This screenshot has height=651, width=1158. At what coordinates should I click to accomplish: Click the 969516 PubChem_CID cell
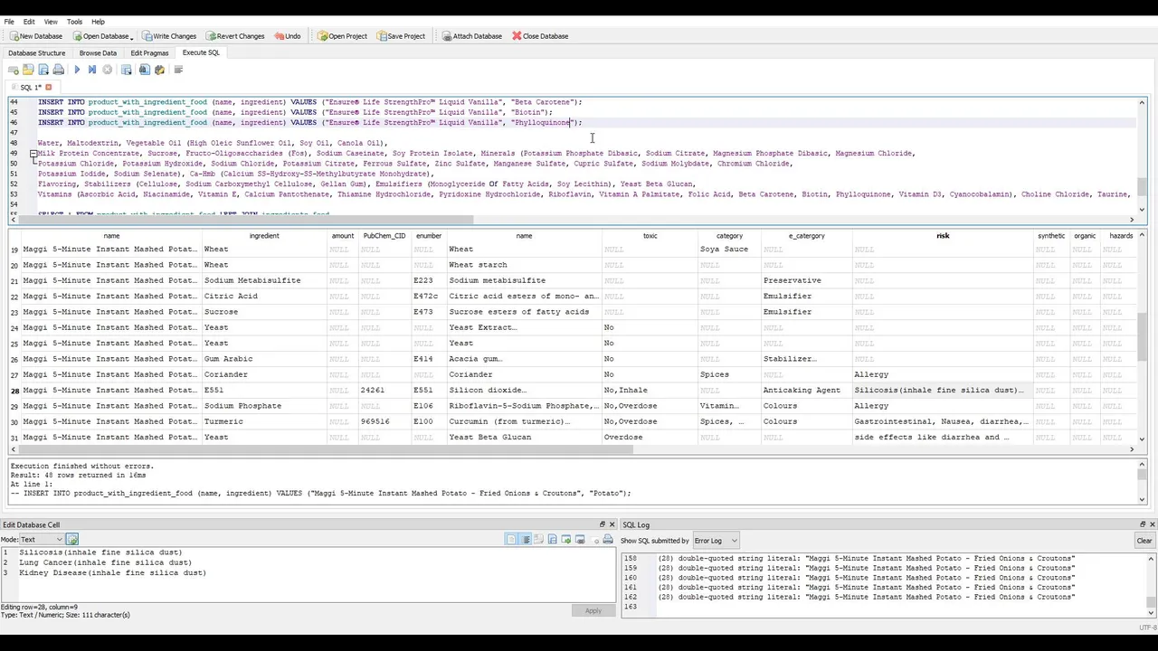click(x=384, y=421)
